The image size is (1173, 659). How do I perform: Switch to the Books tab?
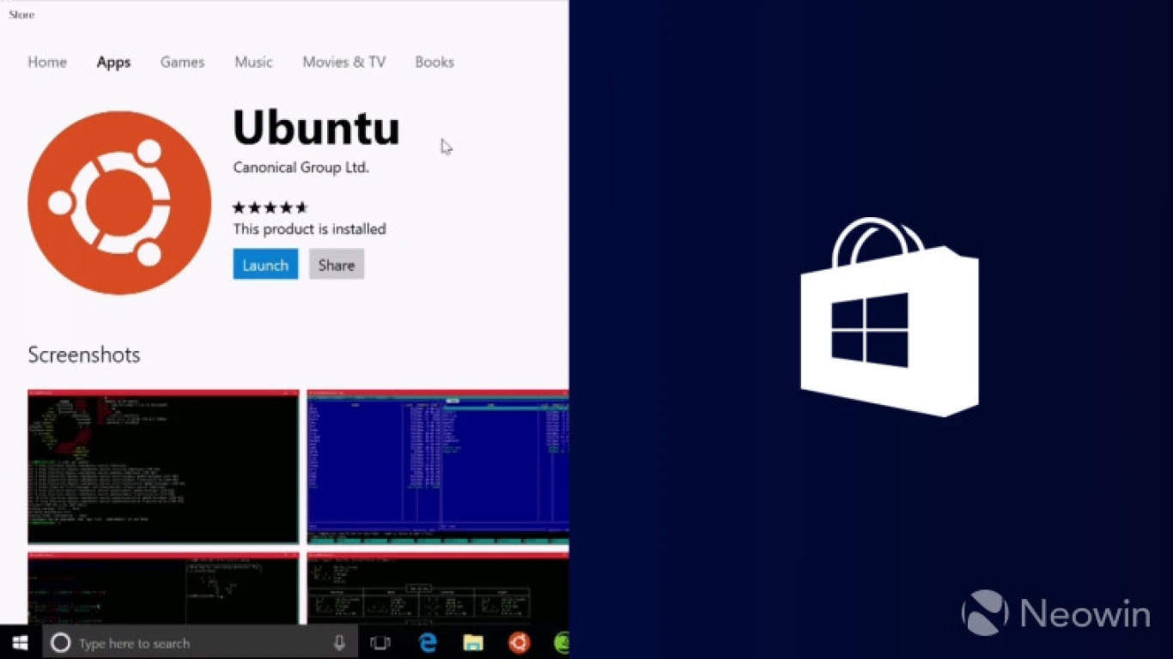point(435,62)
